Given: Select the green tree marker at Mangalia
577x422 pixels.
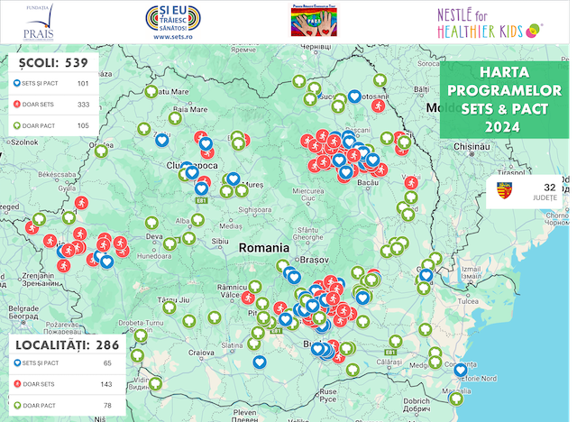Looking at the screenshot, I should (x=456, y=399).
